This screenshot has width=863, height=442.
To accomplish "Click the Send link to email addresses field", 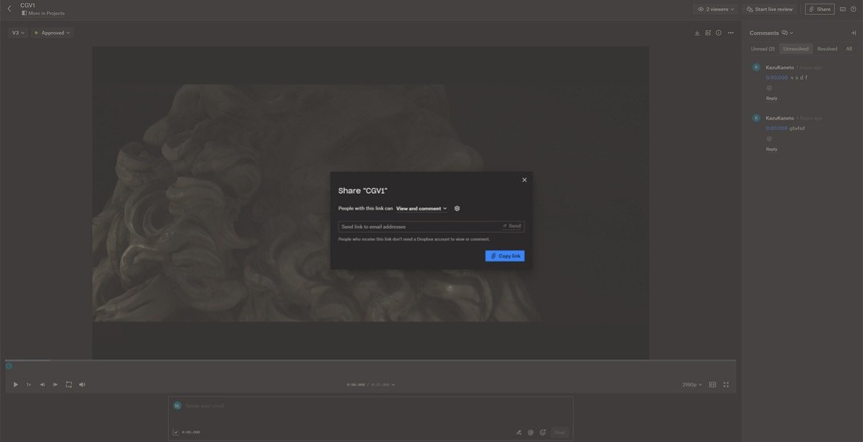I will click(x=419, y=227).
